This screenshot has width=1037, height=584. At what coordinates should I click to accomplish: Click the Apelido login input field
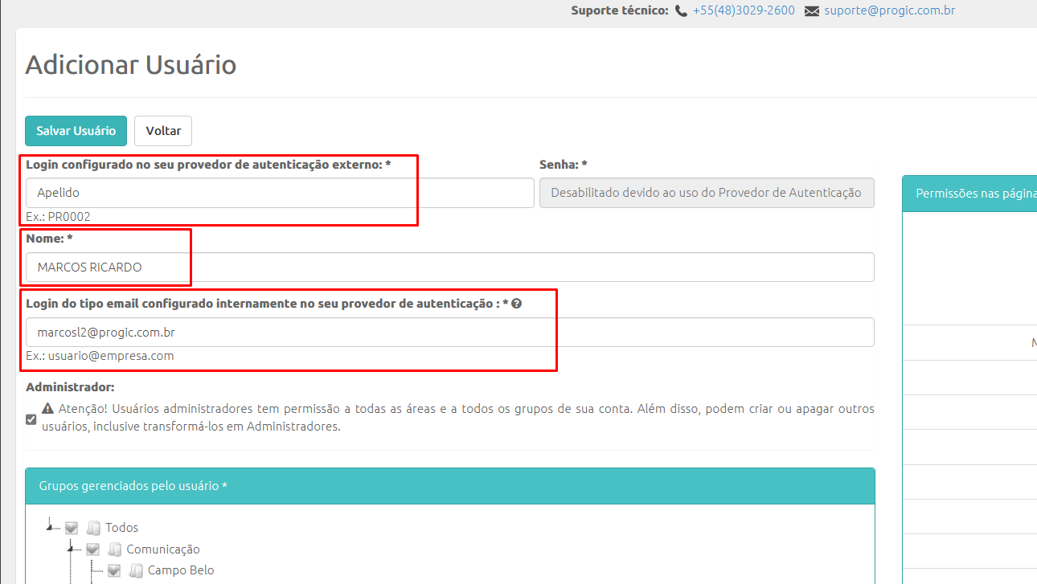280,192
